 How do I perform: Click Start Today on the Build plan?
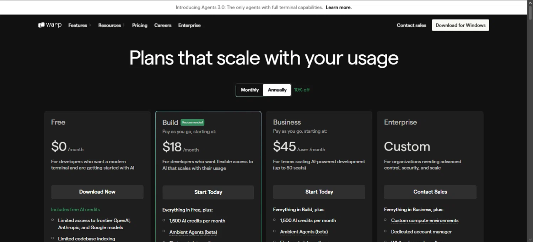click(x=208, y=192)
